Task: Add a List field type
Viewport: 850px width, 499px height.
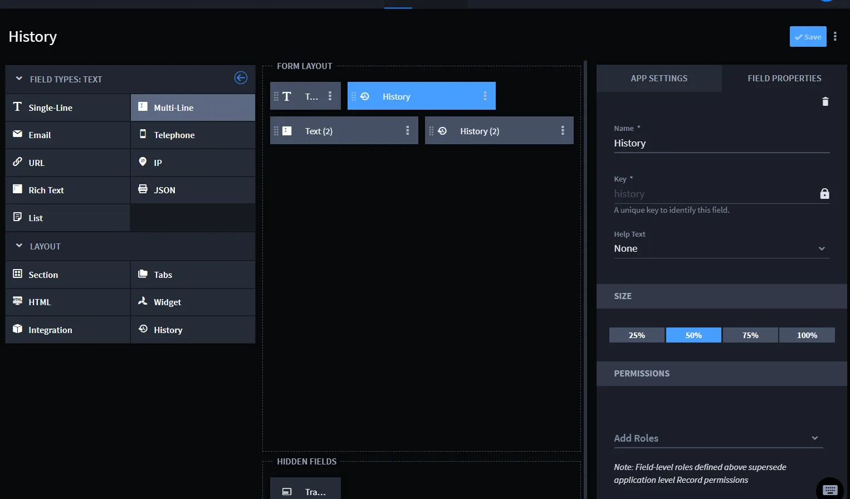Action: 68,218
